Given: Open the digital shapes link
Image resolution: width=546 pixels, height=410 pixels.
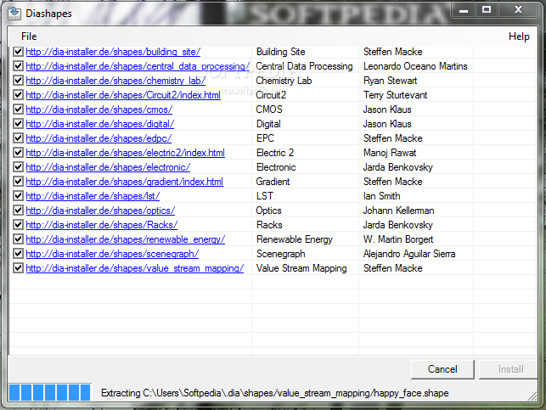Looking at the screenshot, I should click(x=100, y=124).
